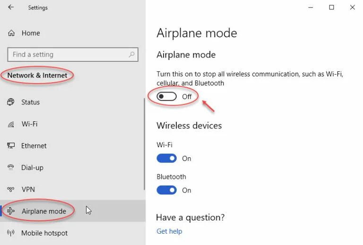The height and width of the screenshot is (245, 363).
Task: Go to Home settings label
Action: tap(31, 33)
